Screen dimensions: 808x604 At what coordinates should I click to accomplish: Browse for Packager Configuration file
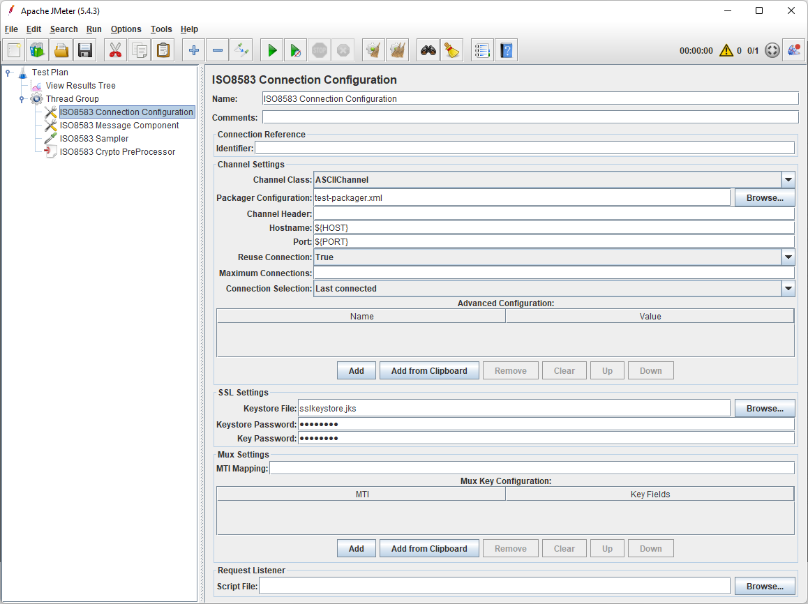coord(765,197)
